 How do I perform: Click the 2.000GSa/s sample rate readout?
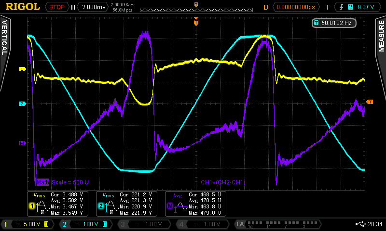pyautogui.click(x=123, y=5)
